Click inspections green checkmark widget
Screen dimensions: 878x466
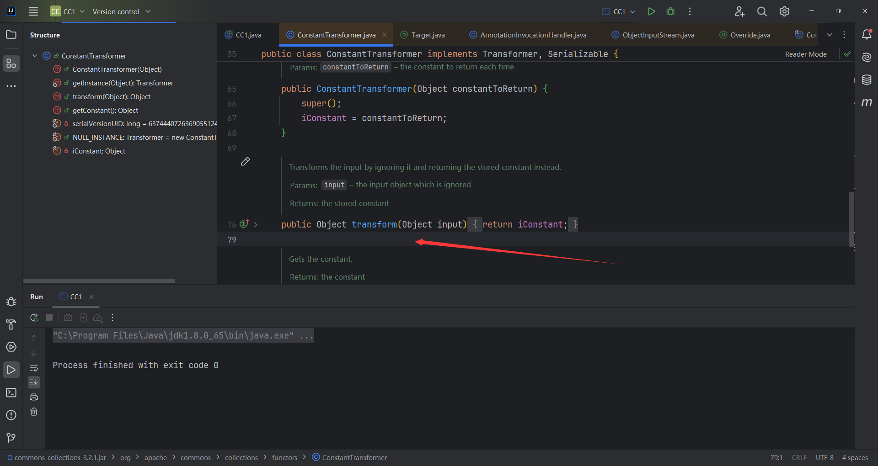click(847, 54)
